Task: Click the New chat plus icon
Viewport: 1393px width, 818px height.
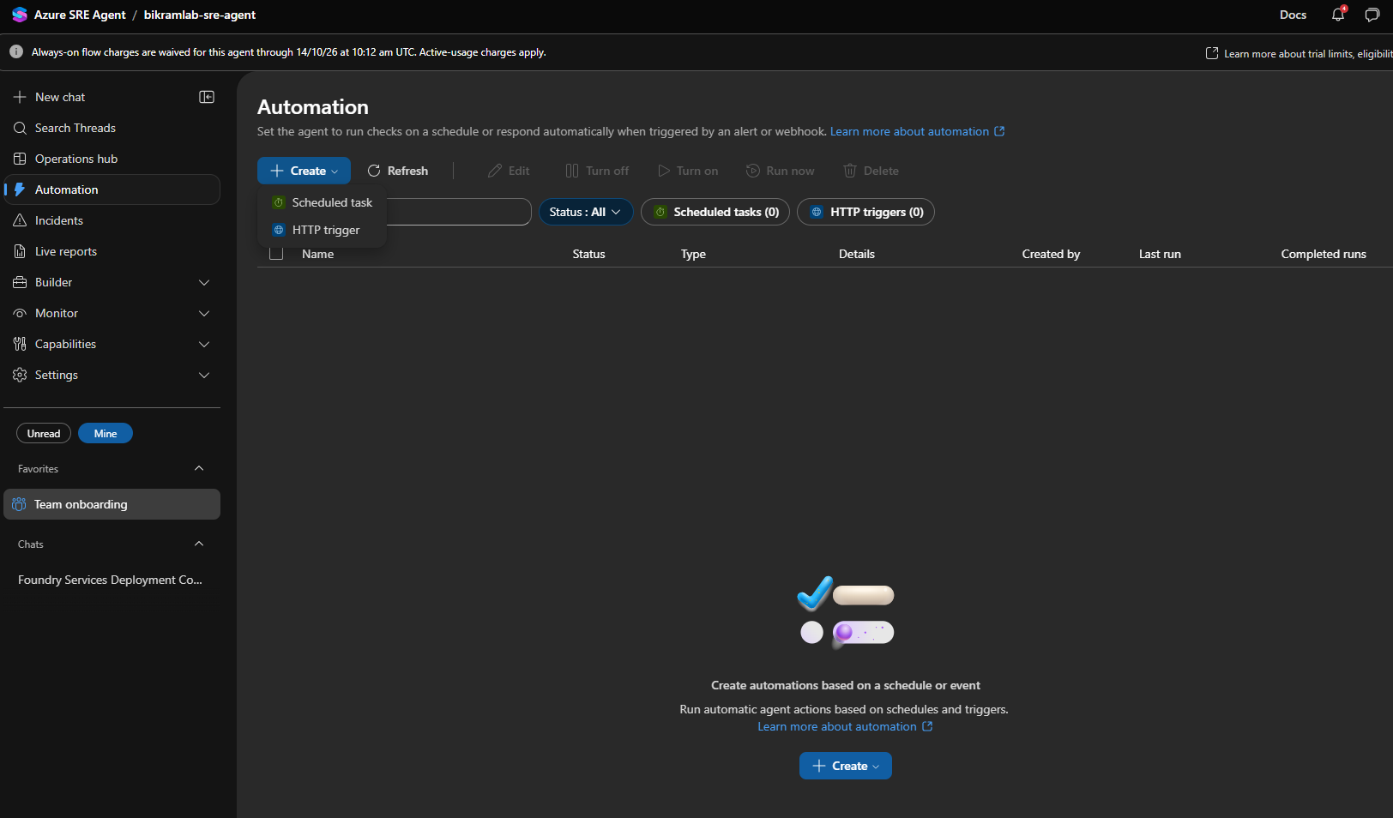Action: (20, 97)
